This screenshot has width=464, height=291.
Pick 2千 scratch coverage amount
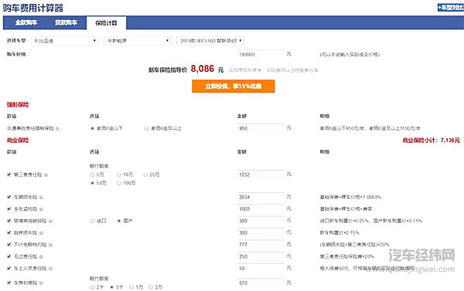tap(92, 287)
